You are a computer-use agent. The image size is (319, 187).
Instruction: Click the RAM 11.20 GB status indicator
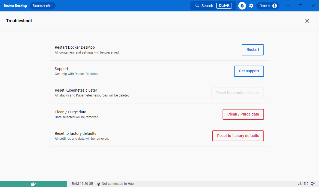point(82,183)
